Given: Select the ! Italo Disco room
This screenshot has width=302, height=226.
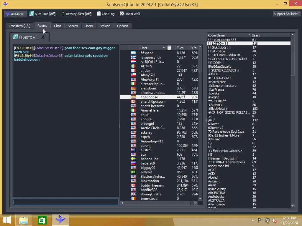Looking at the screenshot, I should click(x=249, y=51).
